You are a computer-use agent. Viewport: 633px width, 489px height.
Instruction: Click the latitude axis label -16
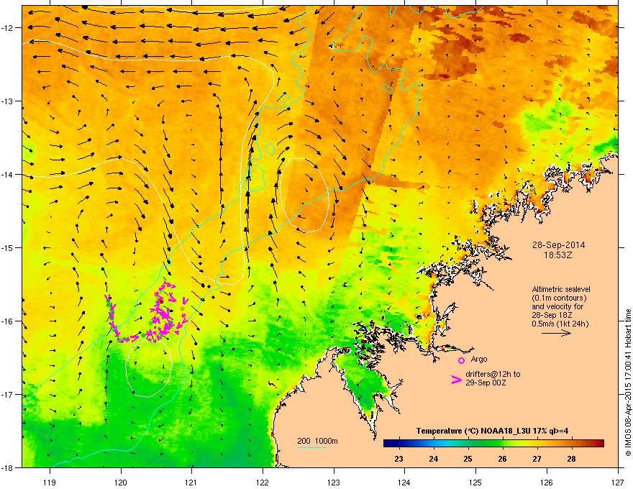(x=7, y=321)
